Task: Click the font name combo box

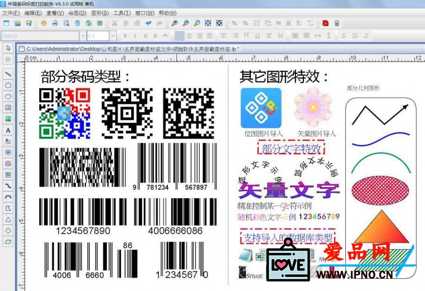Action: click(44, 36)
